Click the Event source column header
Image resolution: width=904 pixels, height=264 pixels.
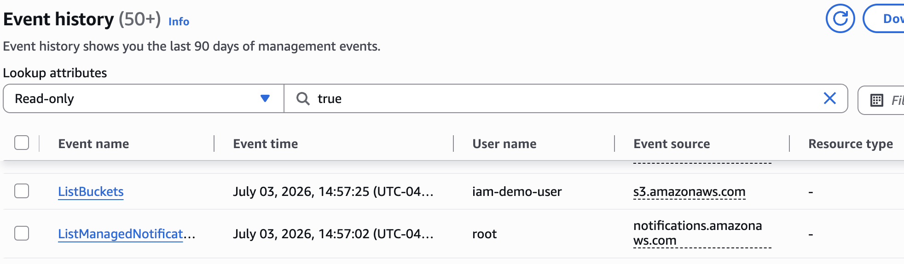point(672,144)
